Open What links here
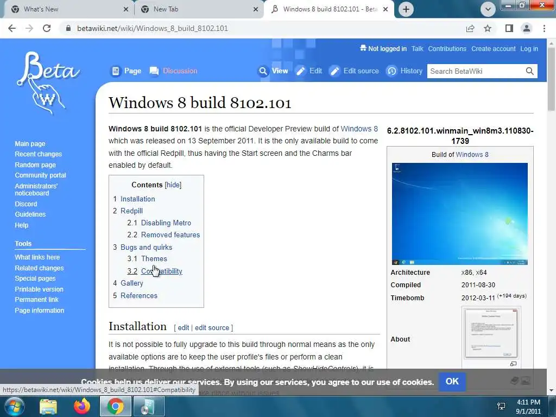 click(37, 257)
